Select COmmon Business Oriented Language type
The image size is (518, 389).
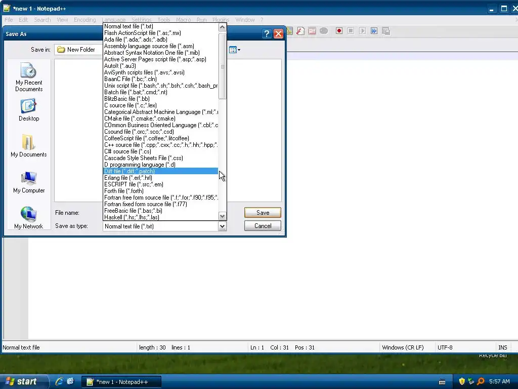click(160, 126)
